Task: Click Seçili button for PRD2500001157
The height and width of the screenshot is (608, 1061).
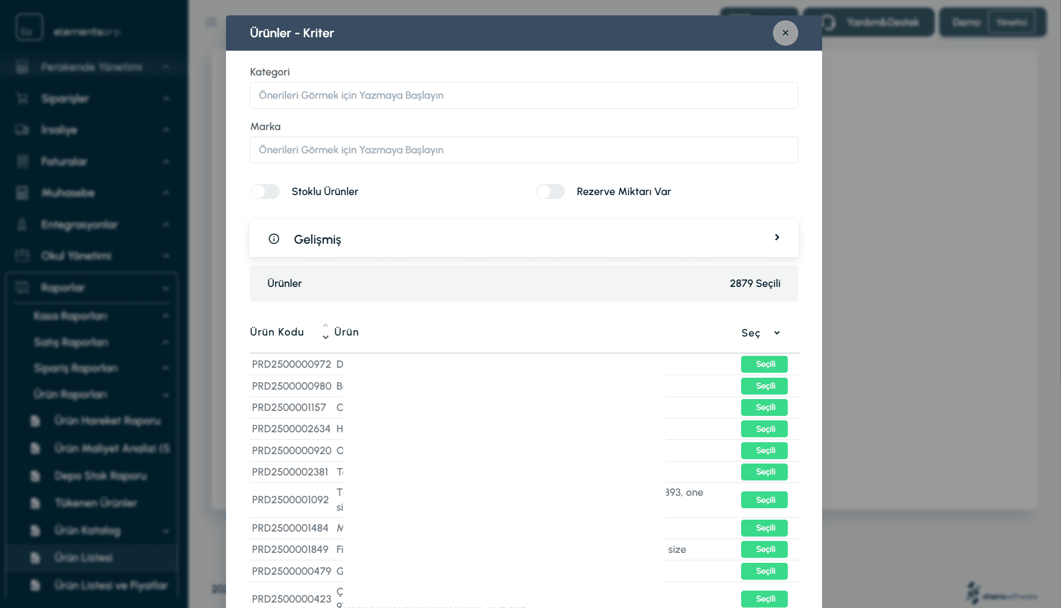Action: coord(764,407)
